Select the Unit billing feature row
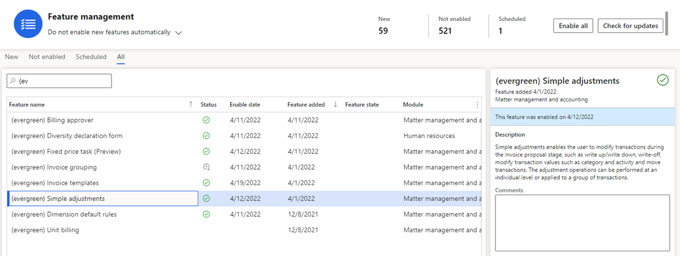 [x=244, y=230]
